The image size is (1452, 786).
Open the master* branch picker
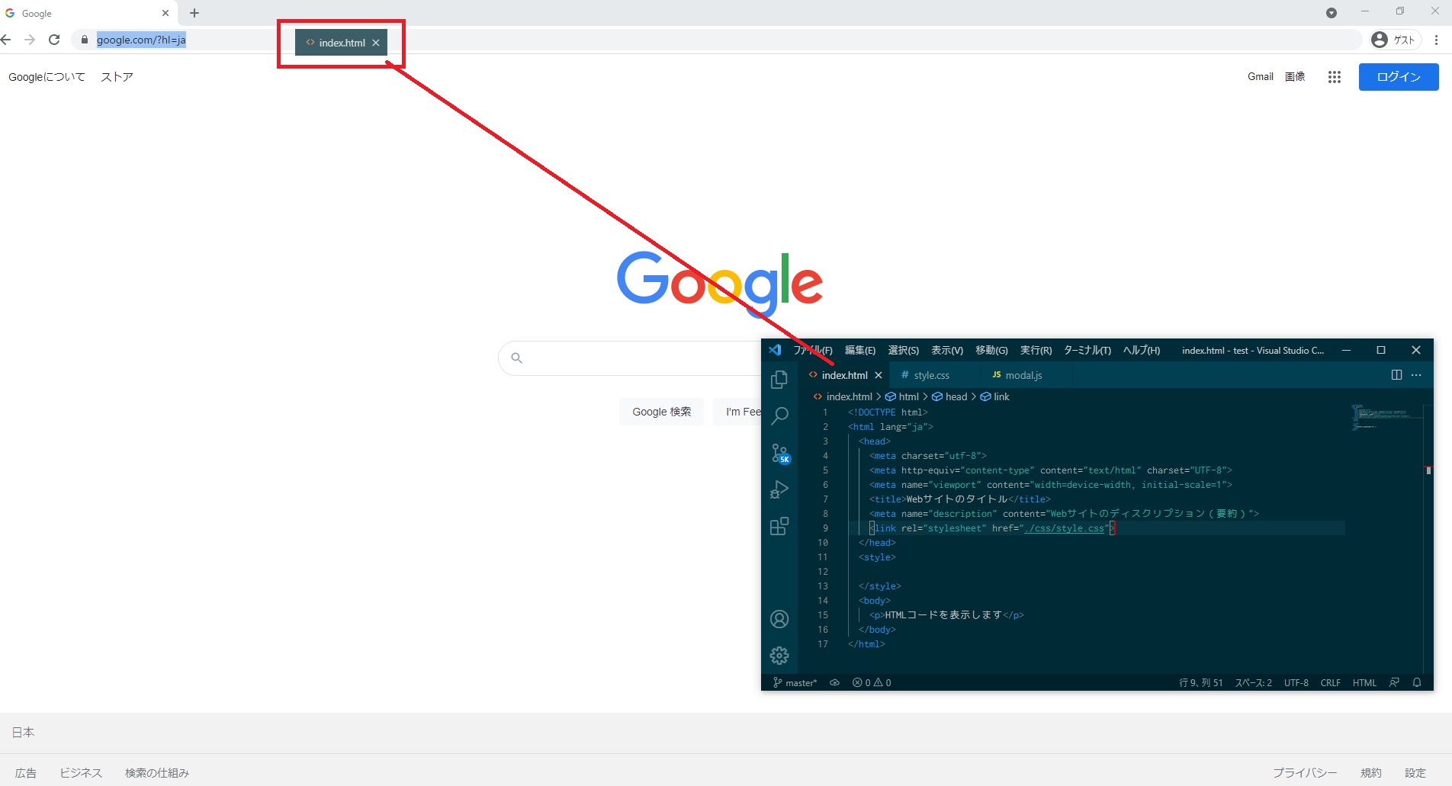tap(795, 683)
